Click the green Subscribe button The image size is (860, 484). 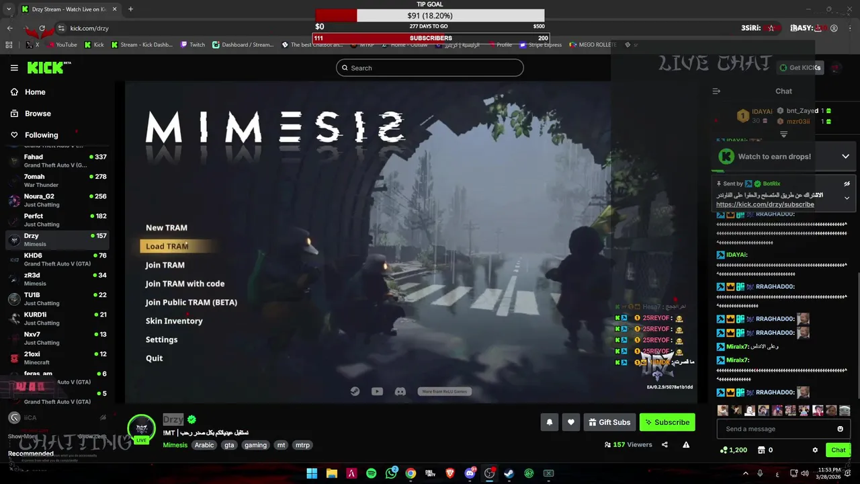click(667, 422)
